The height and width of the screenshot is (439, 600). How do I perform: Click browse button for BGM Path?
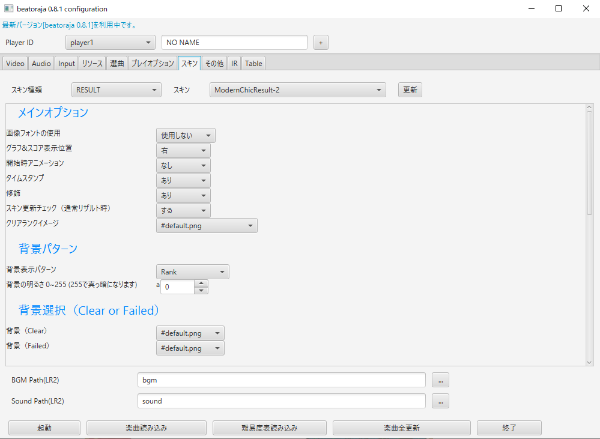(x=440, y=380)
